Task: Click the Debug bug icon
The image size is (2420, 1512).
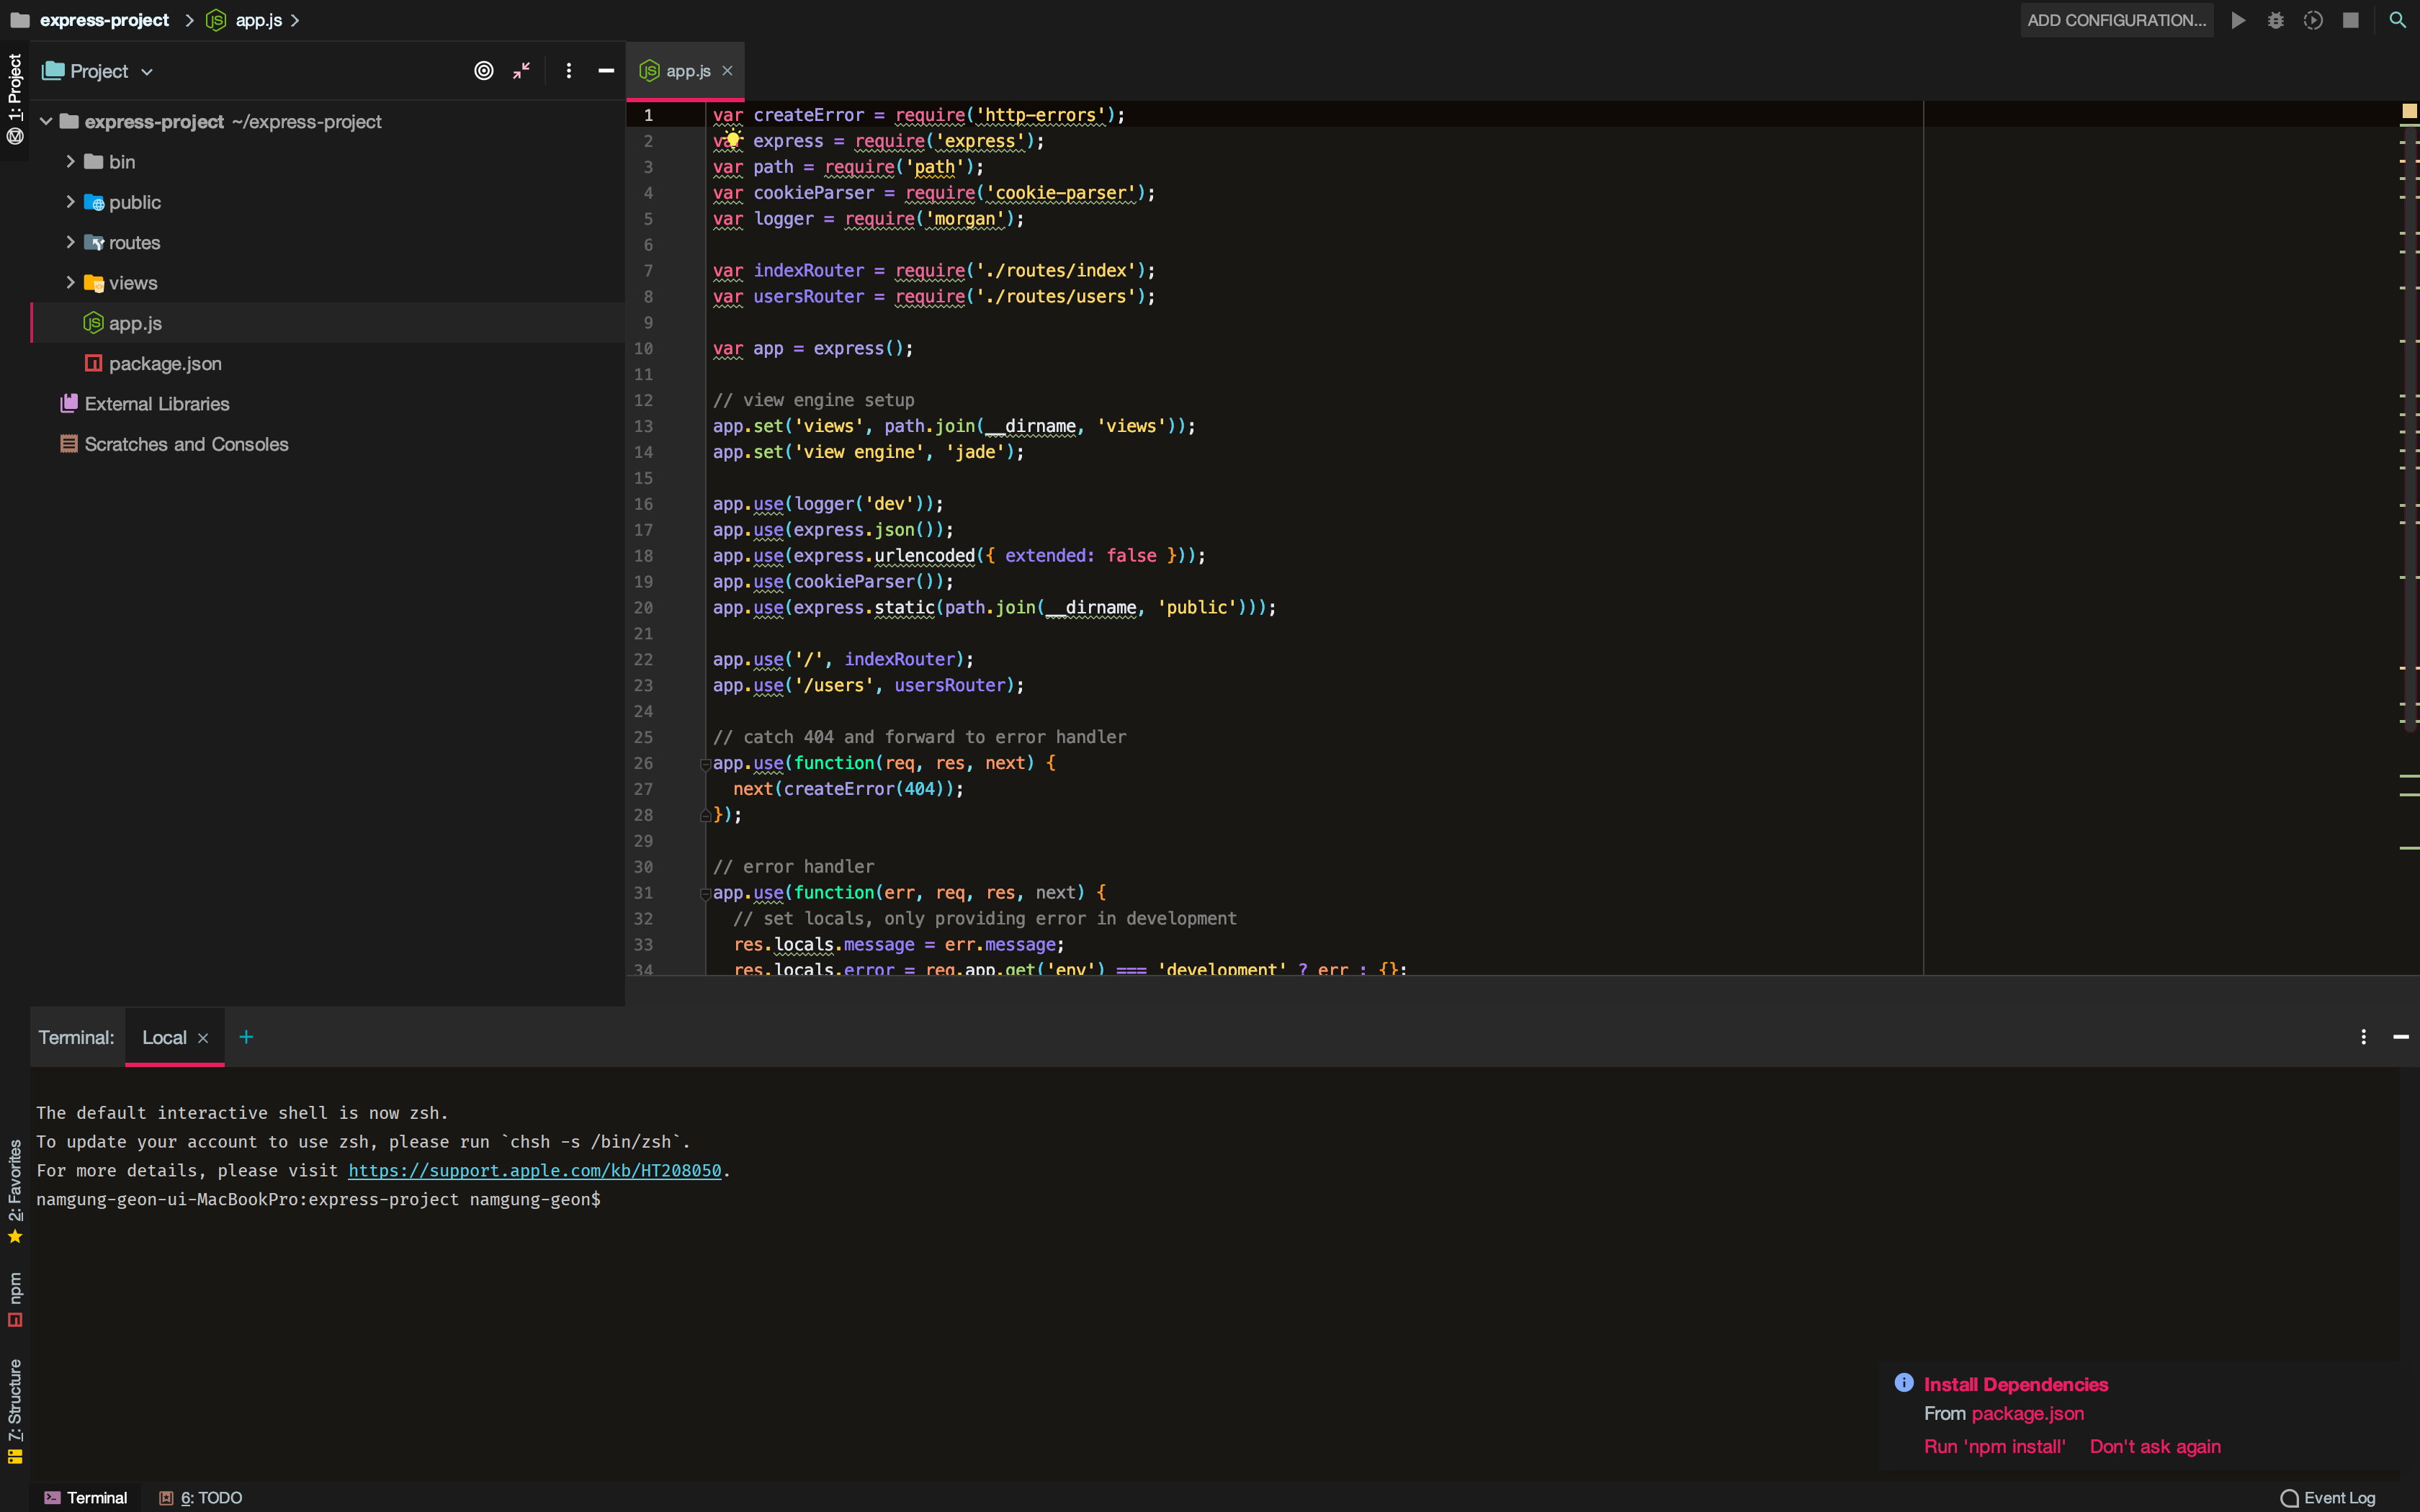Action: 2275,20
